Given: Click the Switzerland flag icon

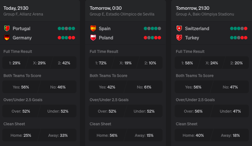Looking at the screenshot, I should tap(179, 28).
